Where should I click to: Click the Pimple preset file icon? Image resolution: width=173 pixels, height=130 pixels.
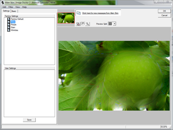9,25
